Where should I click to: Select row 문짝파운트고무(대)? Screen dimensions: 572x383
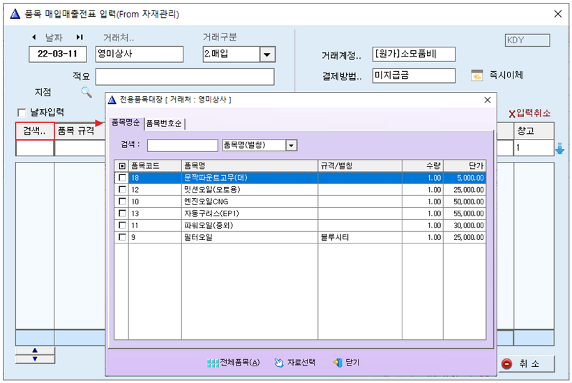pos(300,178)
